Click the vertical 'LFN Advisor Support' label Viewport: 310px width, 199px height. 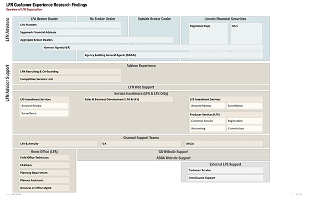[8, 83]
